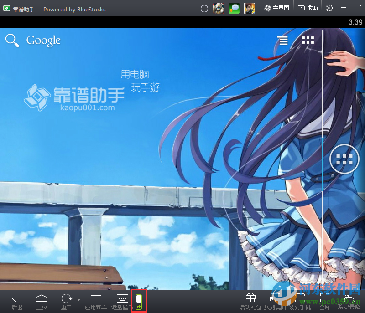Click the 靠谱助手 app logo in title bar
The height and width of the screenshot is (313, 365).
[x=7, y=9]
